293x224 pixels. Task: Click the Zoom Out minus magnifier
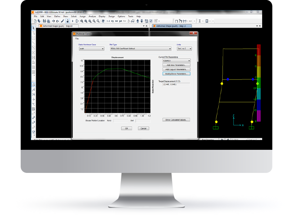98,21
